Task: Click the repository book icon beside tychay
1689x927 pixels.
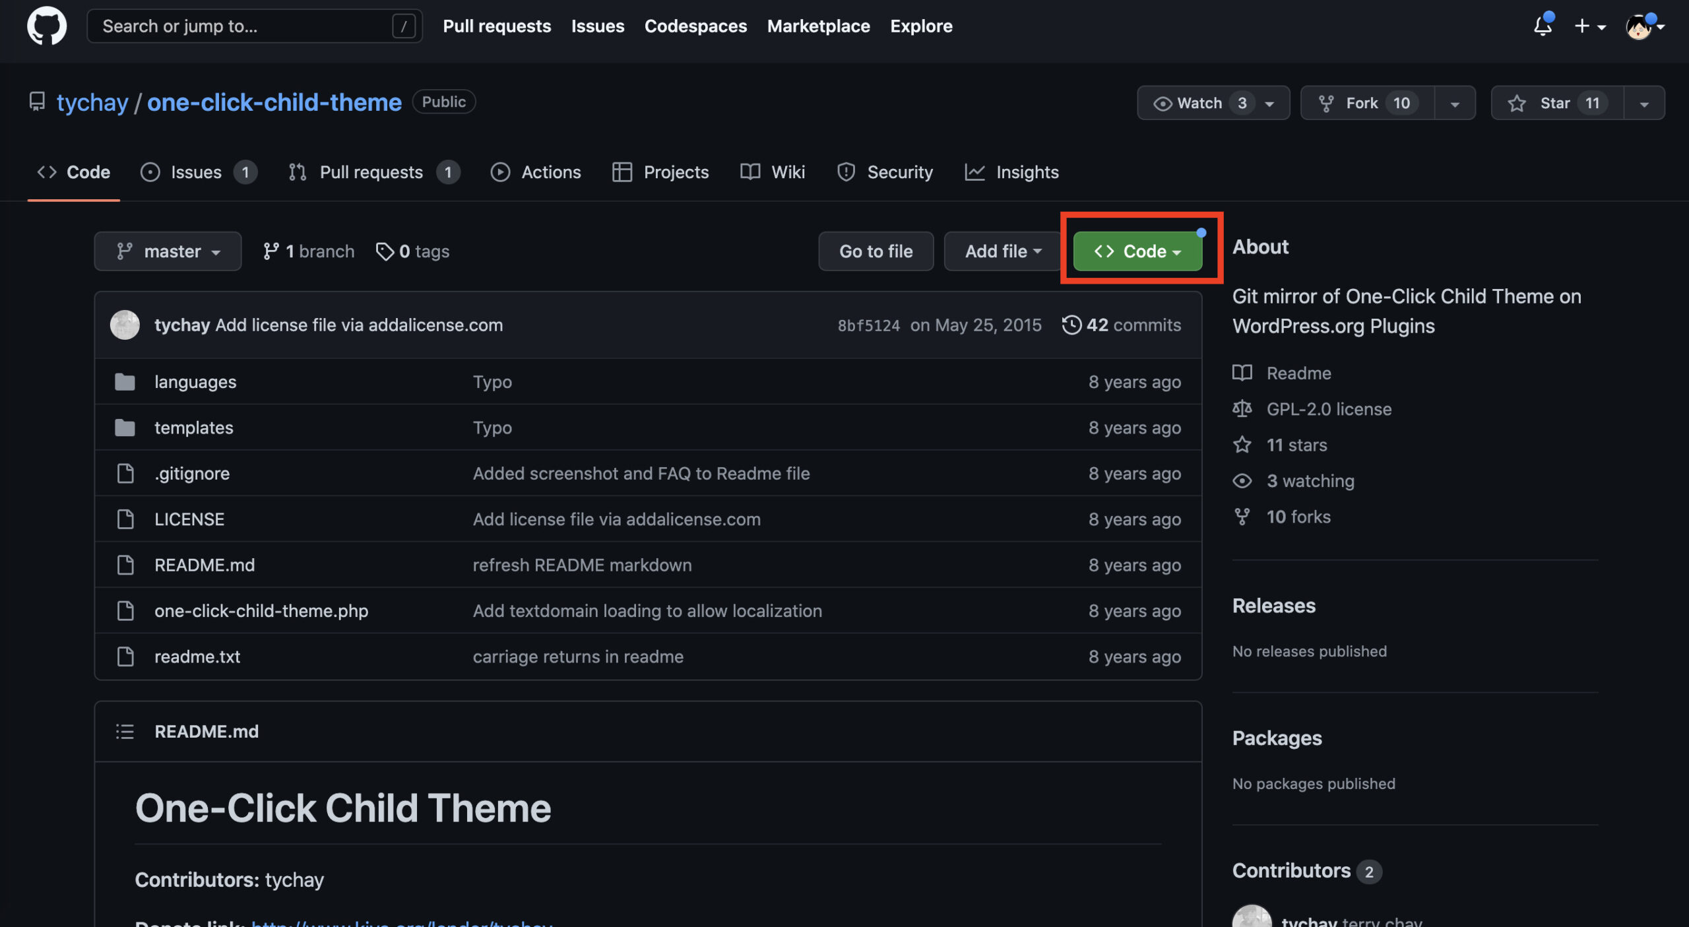Action: [x=37, y=102]
